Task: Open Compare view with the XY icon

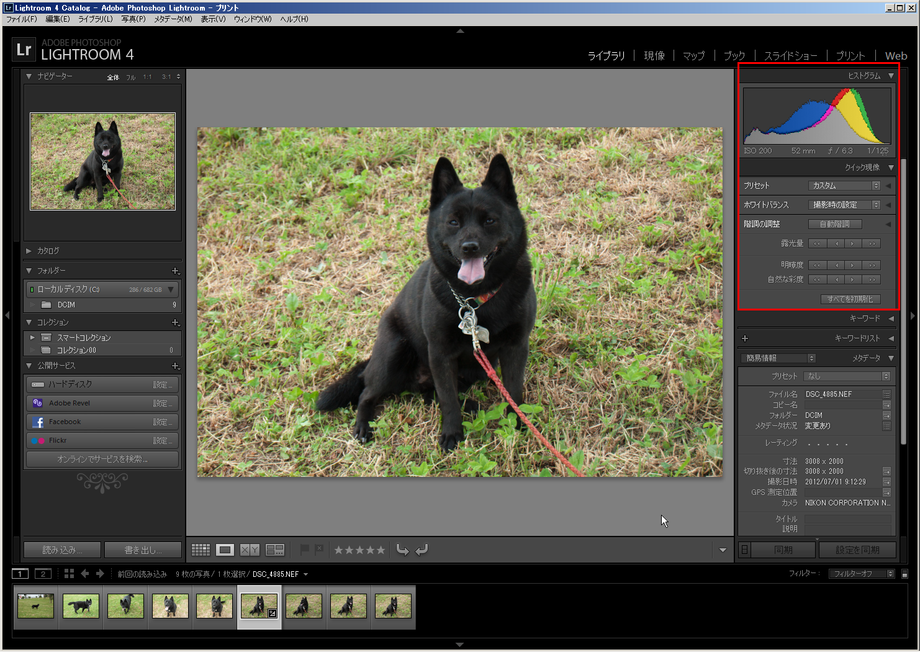Action: 250,550
